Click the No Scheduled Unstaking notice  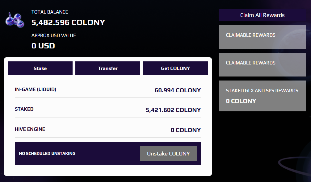point(47,154)
